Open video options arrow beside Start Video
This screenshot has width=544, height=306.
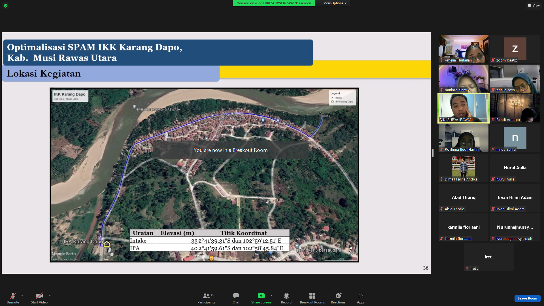pos(50,296)
